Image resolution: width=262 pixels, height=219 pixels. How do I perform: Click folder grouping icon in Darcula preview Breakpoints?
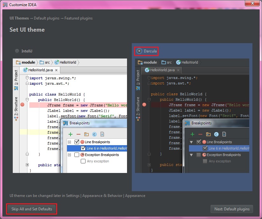pos(208,134)
